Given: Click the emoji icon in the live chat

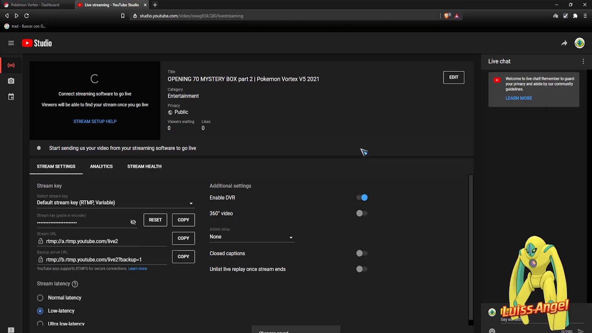Looking at the screenshot, I should click(x=492, y=331).
